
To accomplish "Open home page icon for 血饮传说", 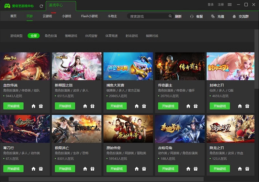I will point(34,106).
